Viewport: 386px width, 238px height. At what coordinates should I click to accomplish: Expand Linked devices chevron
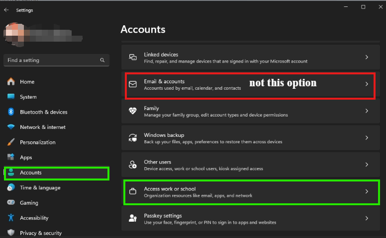[367, 57]
